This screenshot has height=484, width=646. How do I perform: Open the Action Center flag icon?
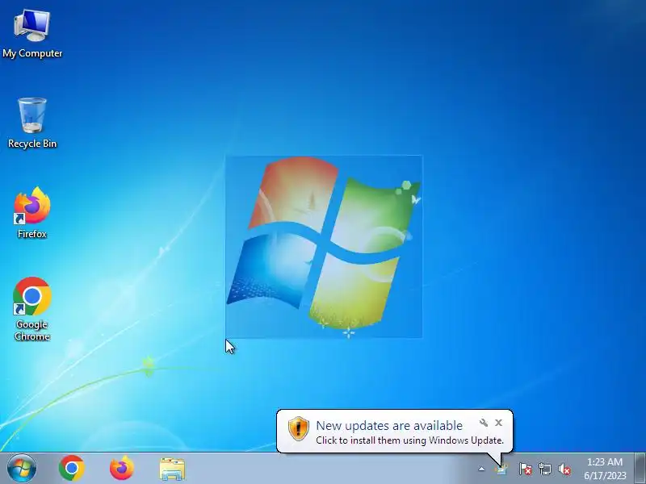pos(525,469)
